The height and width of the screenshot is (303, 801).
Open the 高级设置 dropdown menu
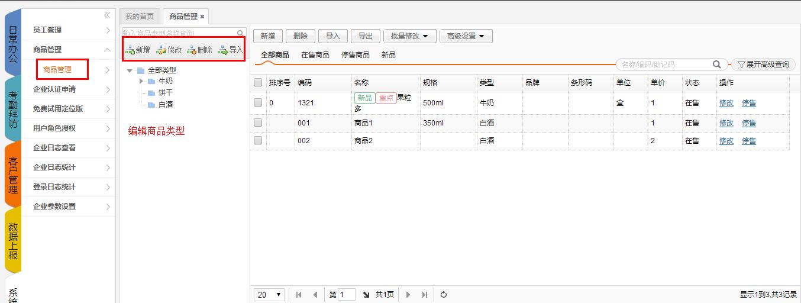click(x=466, y=36)
